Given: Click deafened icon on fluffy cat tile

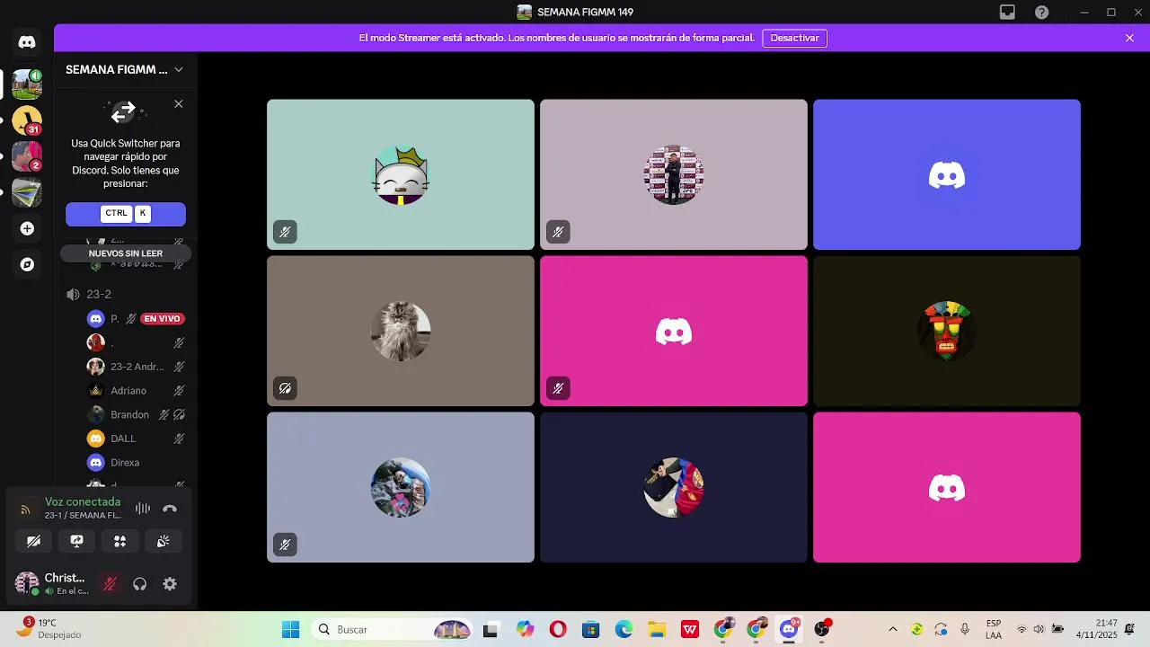Looking at the screenshot, I should click(285, 388).
